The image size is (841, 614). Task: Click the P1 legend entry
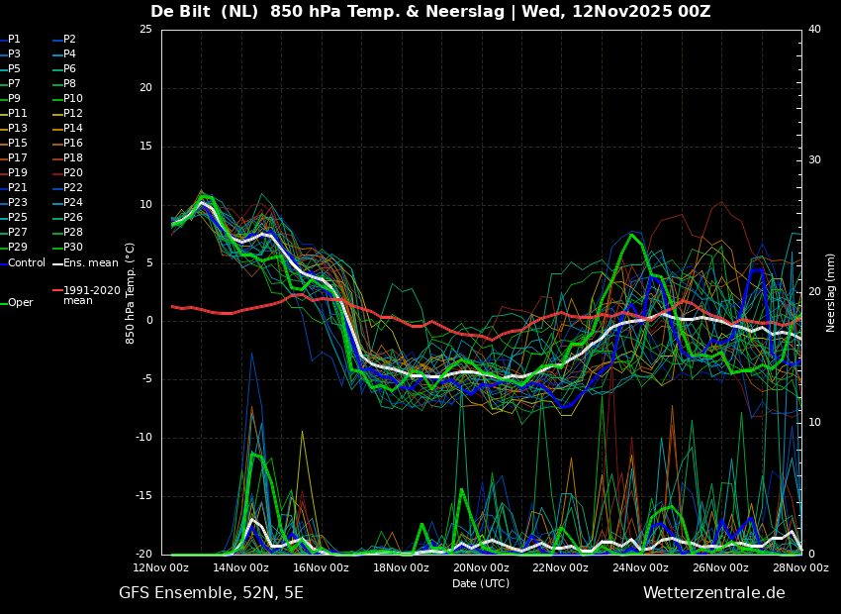tap(14, 40)
